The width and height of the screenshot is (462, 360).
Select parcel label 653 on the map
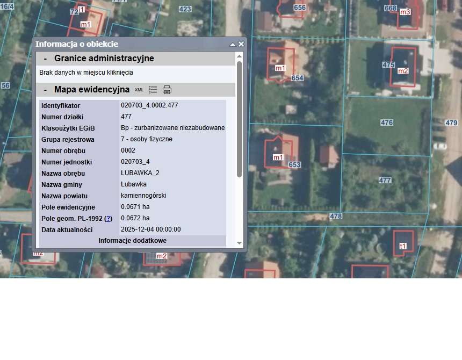pos(294,164)
